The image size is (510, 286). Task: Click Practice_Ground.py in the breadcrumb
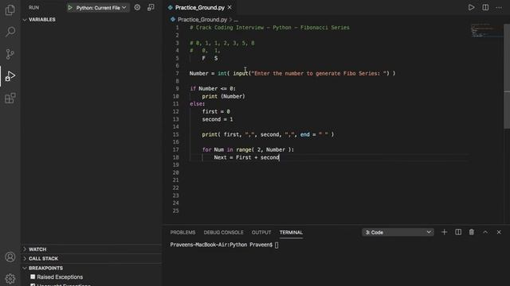point(202,20)
